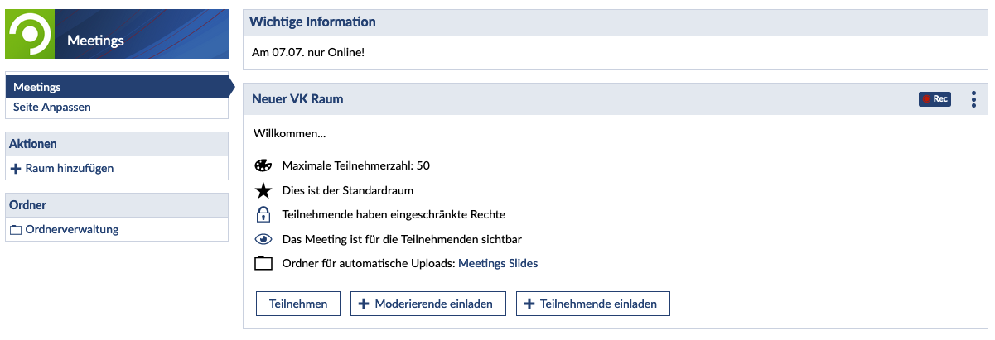Click the folder icon for automatic uploads
The height and width of the screenshot is (340, 995).
coord(263,264)
